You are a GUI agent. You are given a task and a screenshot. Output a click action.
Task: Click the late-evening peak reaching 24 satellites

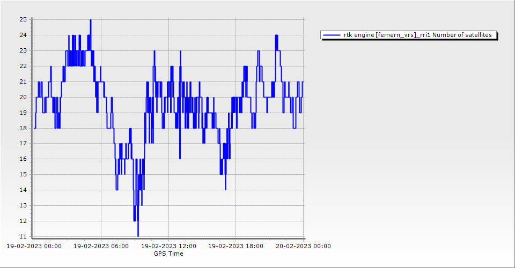pyautogui.click(x=276, y=35)
